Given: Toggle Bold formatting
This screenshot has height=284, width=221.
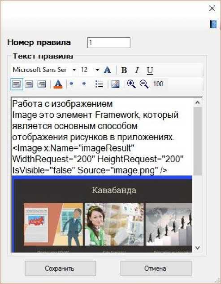Looking at the screenshot, I should (x=124, y=70).
